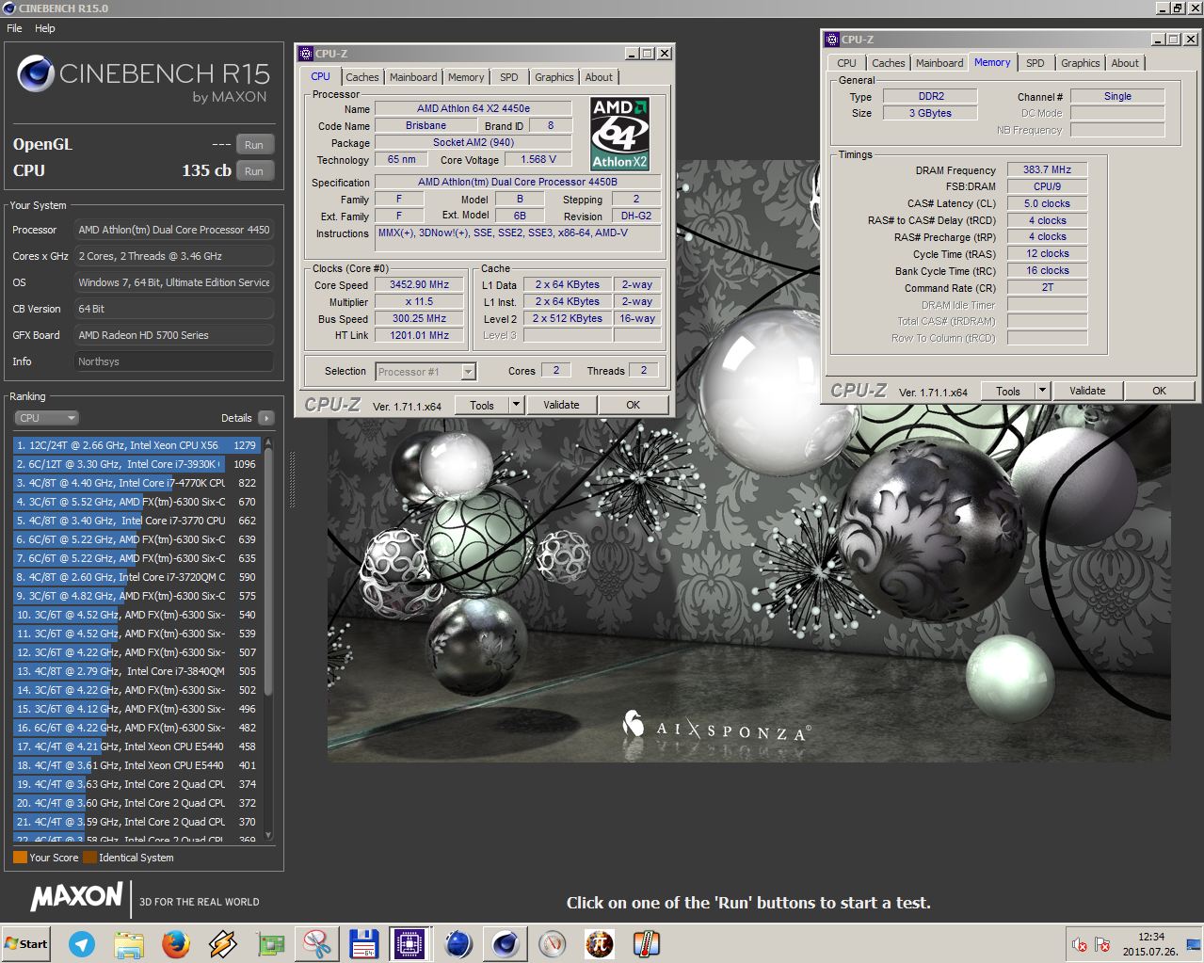Viewport: 1204px width, 963px height.
Task: Switch to Caches tab in right CPU-Z
Action: pyautogui.click(x=888, y=63)
